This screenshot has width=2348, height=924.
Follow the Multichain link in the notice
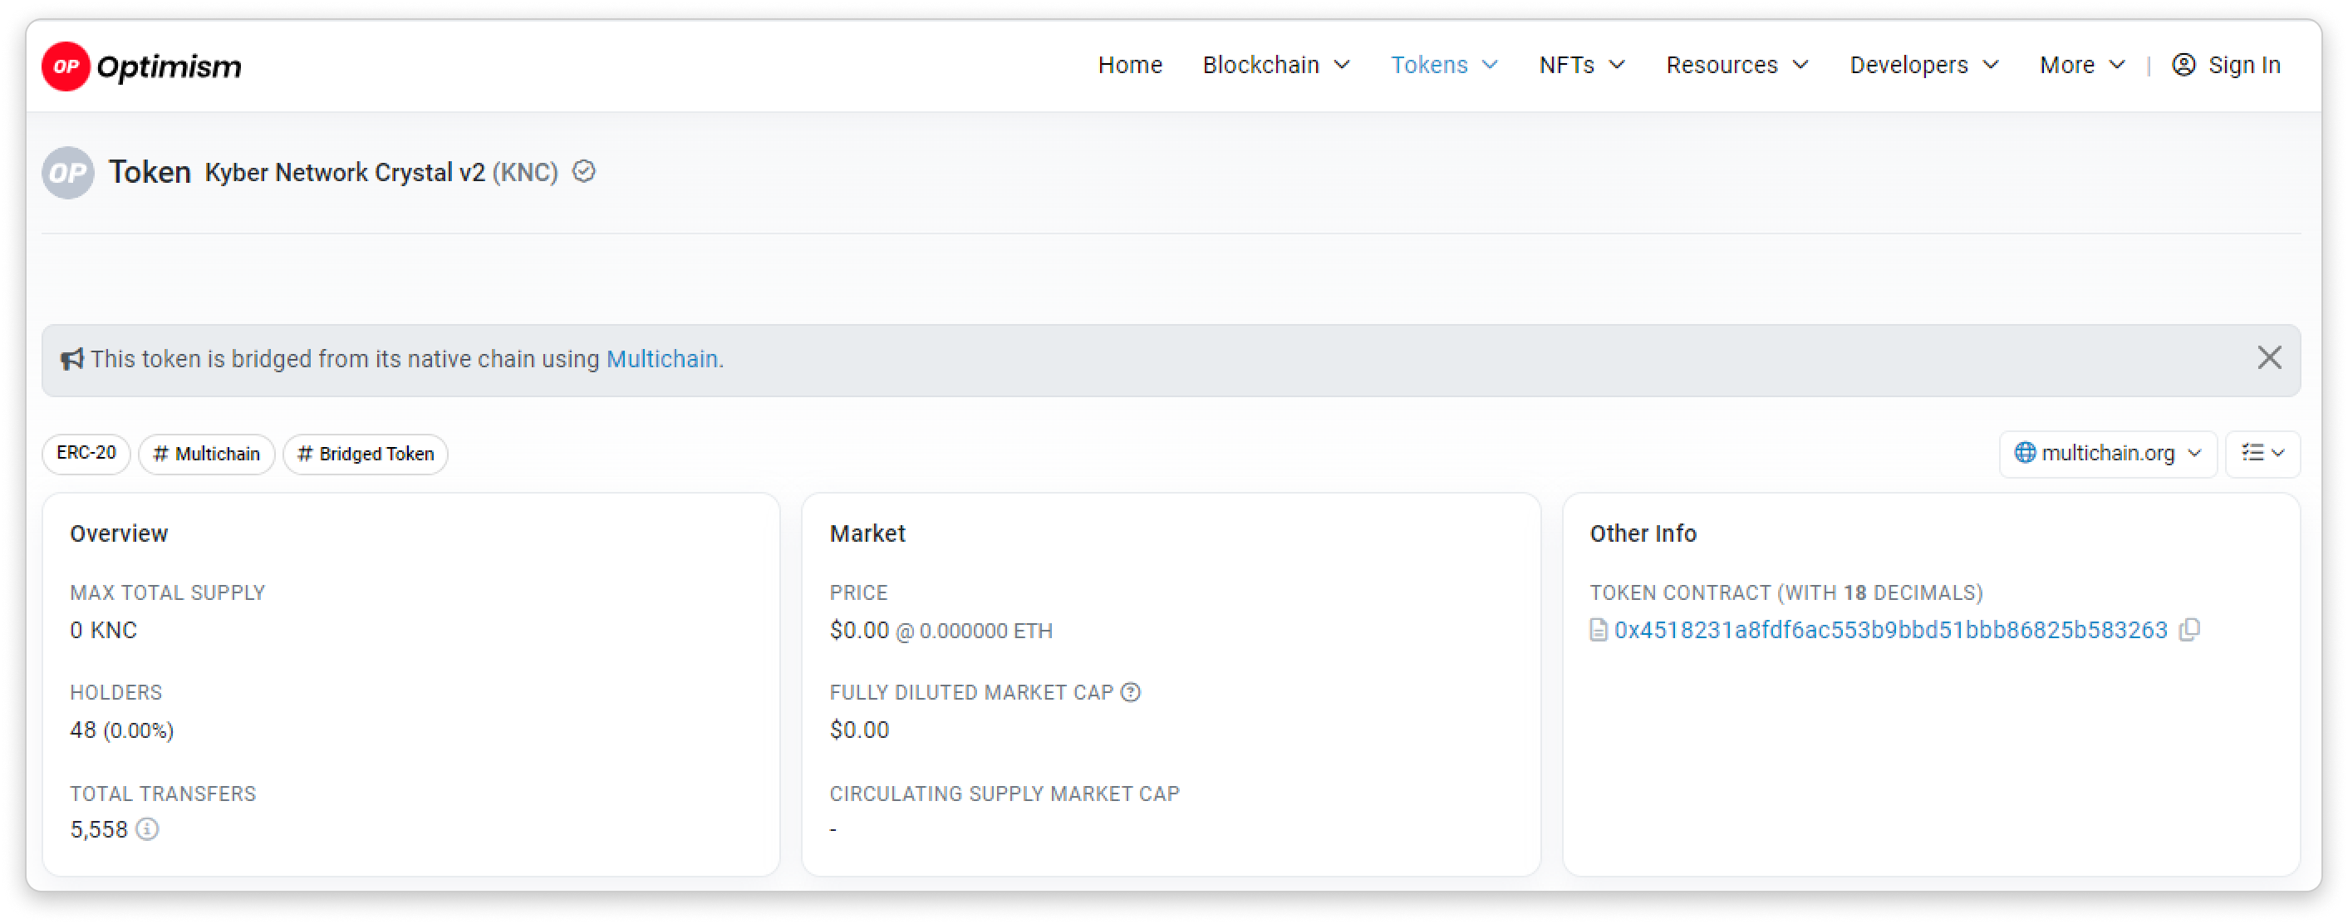pyautogui.click(x=661, y=359)
